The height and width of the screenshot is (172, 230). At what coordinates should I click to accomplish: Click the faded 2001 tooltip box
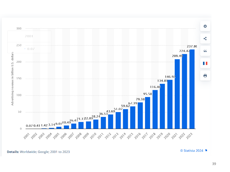pyautogui.click(x=29, y=42)
